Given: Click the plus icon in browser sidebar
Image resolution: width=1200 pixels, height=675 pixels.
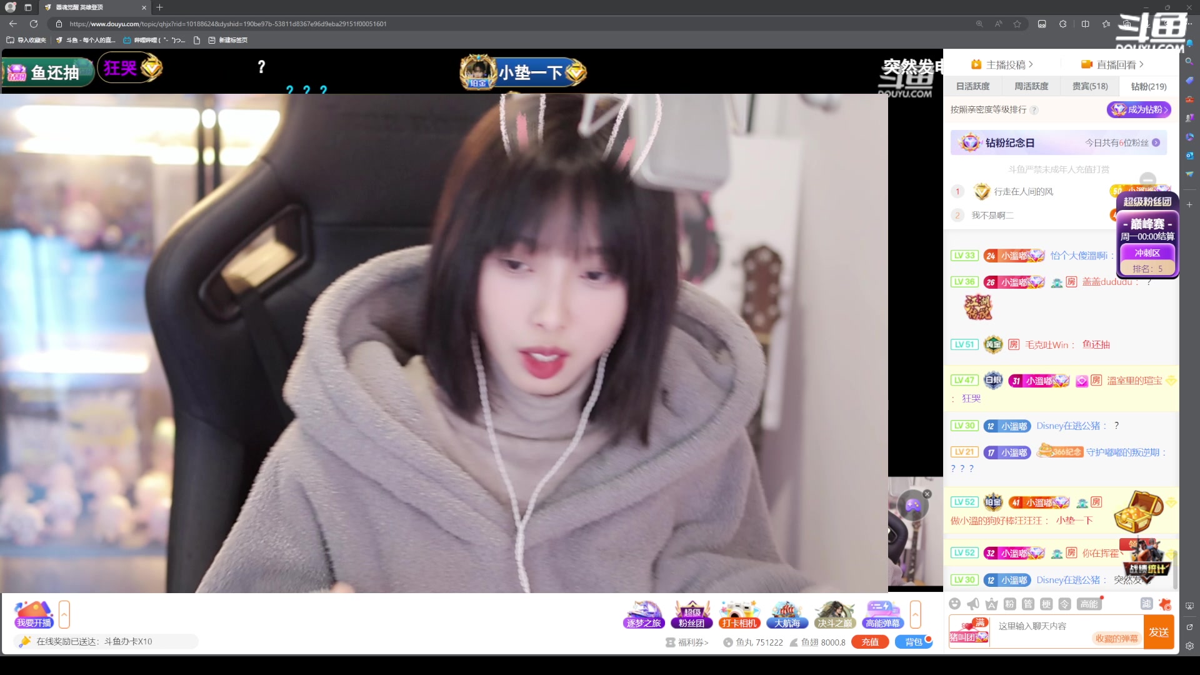Looking at the screenshot, I should (1189, 204).
